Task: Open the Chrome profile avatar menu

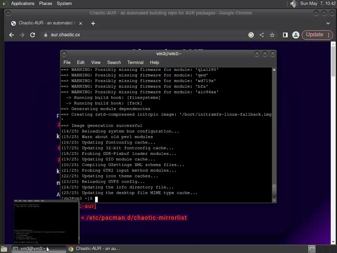Action: [x=296, y=35]
